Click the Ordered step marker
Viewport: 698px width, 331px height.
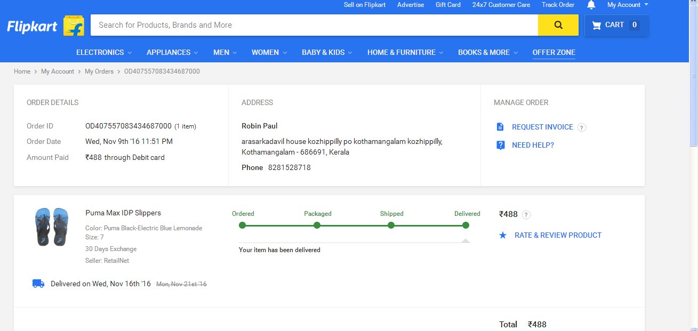click(243, 225)
